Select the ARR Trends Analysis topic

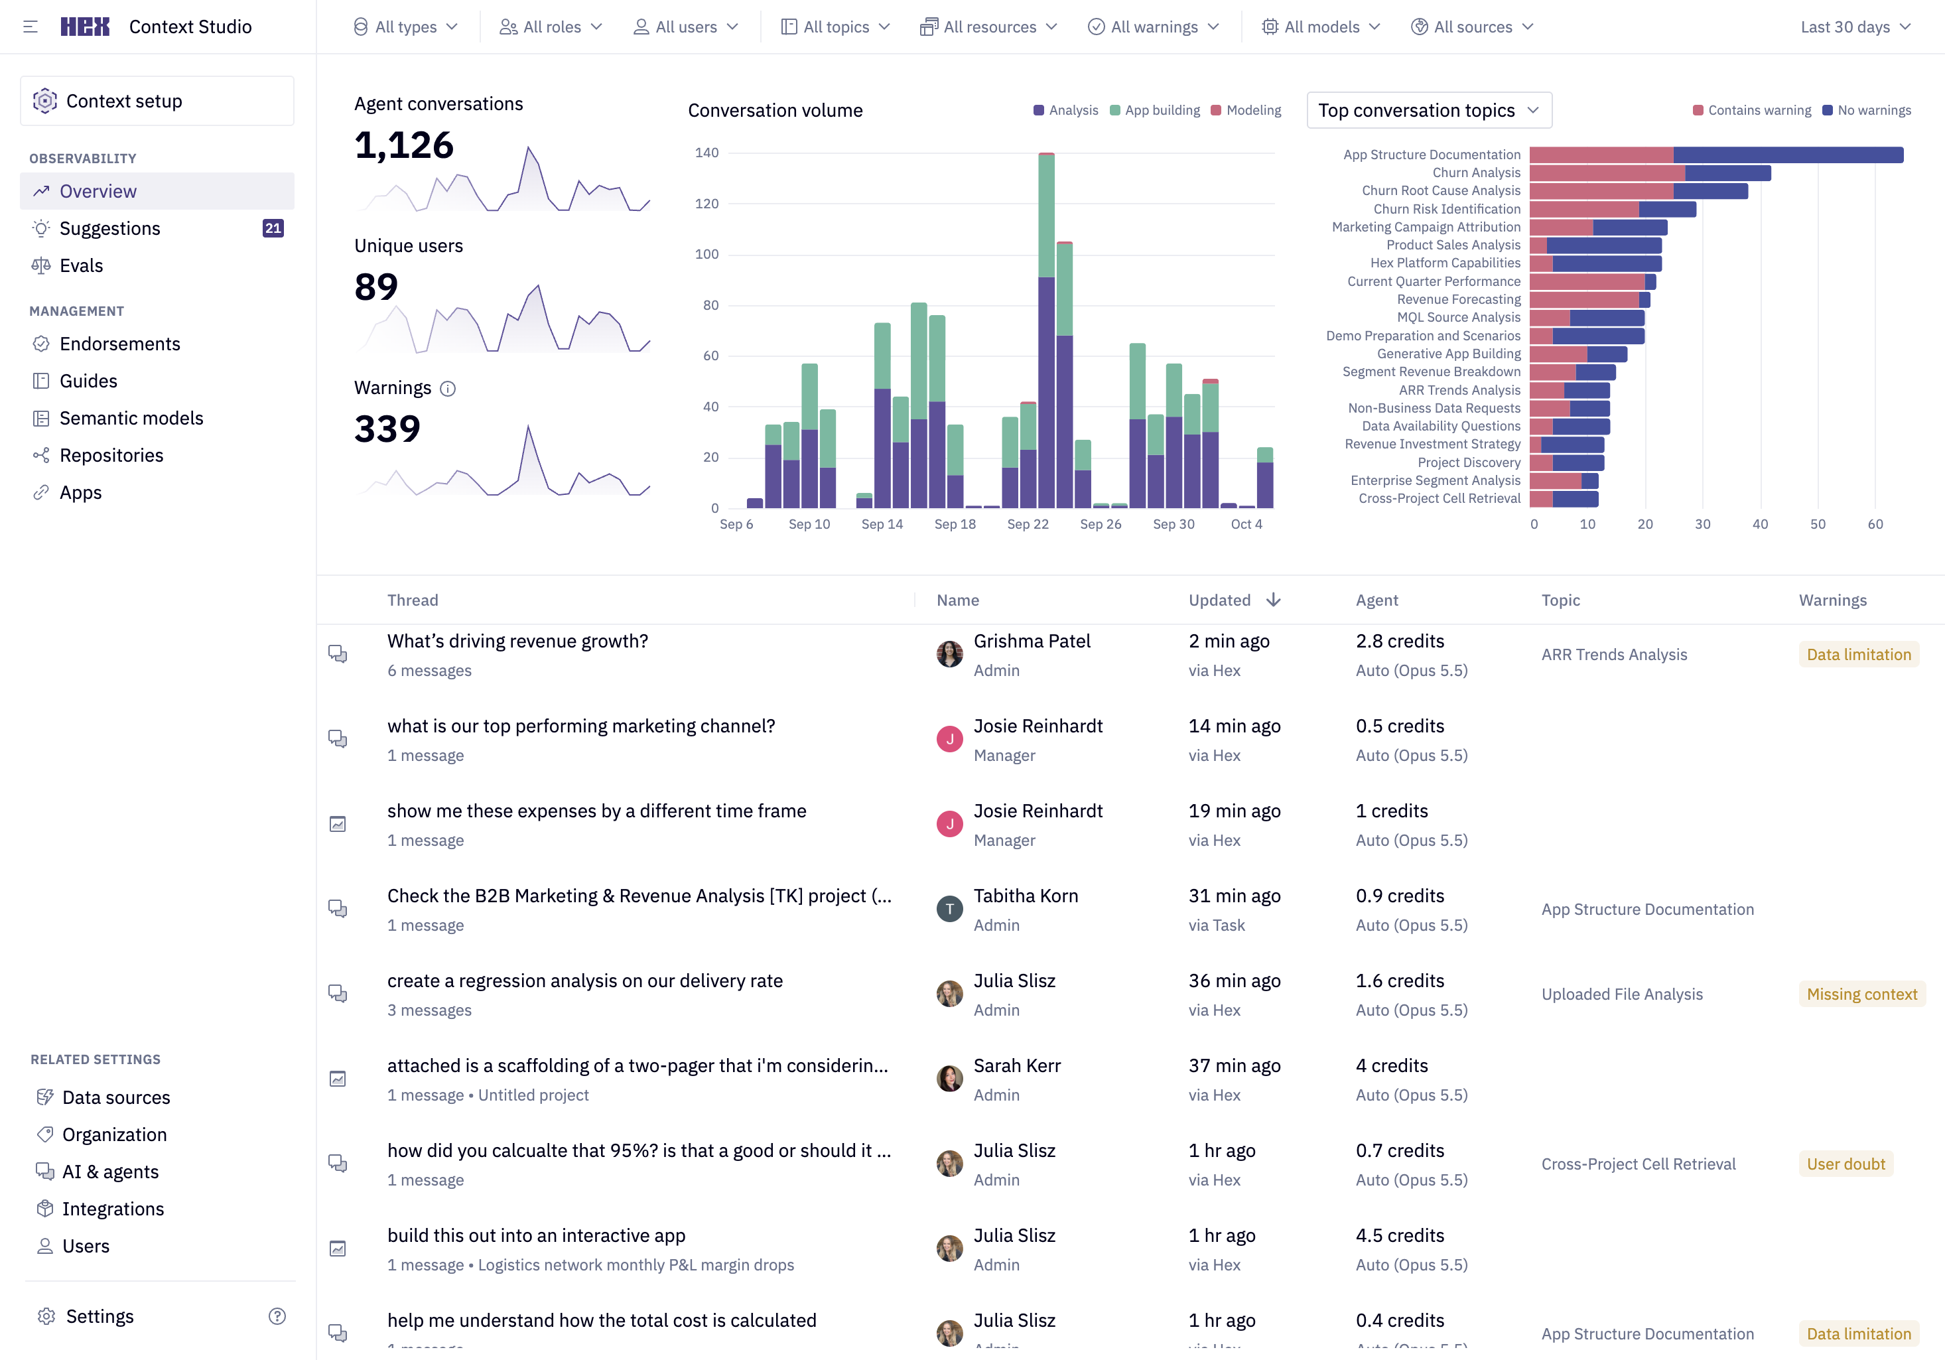[1614, 654]
